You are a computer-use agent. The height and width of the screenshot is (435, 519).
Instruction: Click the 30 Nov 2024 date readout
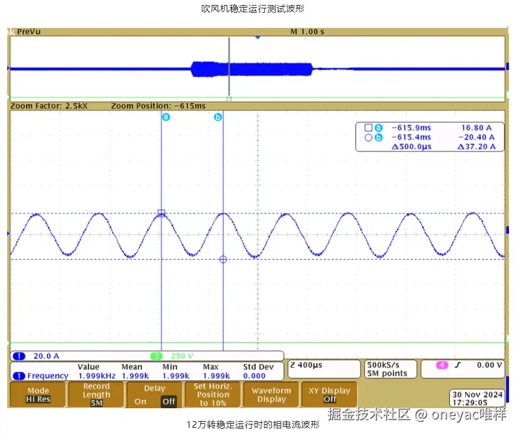pyautogui.click(x=477, y=394)
